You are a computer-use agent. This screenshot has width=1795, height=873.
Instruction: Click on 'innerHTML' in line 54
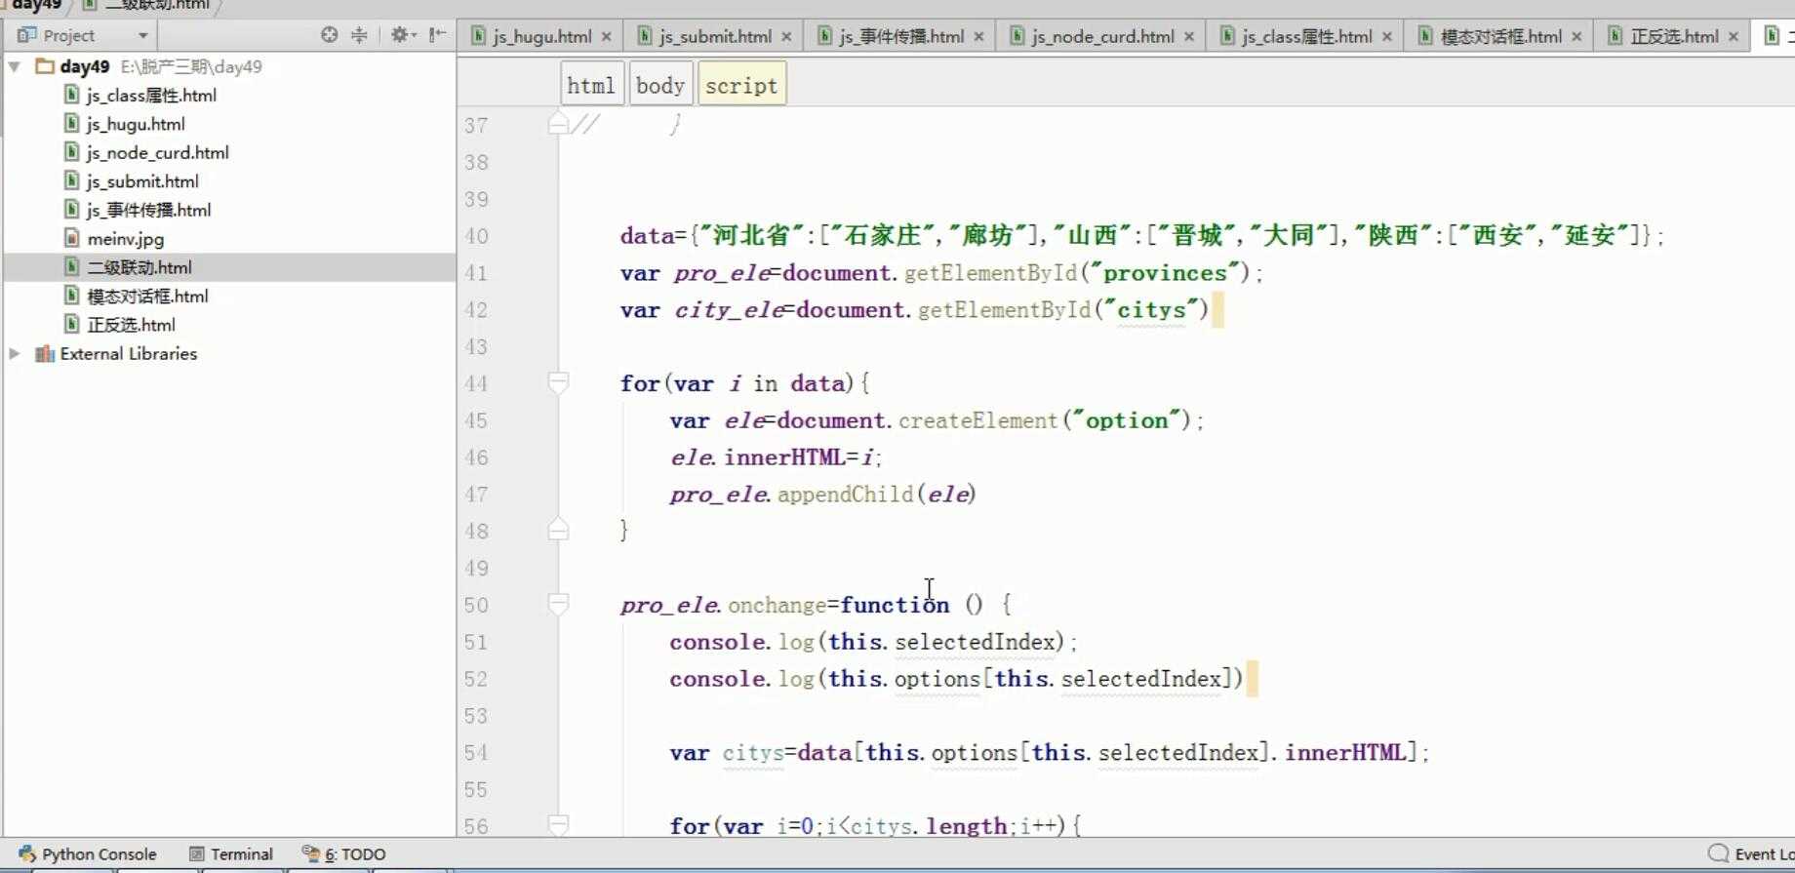(x=1344, y=752)
